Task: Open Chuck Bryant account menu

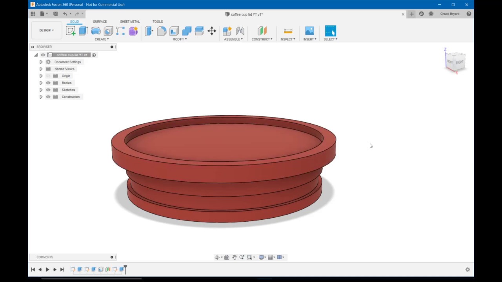Action: (x=450, y=14)
